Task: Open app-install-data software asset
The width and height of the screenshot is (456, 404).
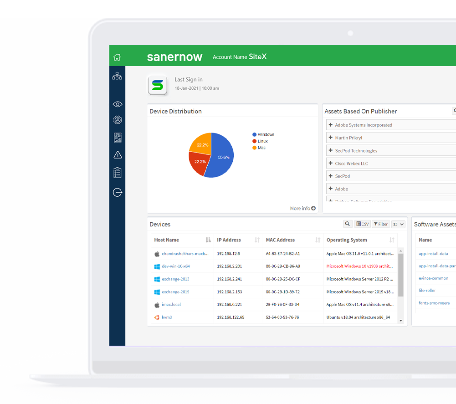Action: tap(433, 254)
